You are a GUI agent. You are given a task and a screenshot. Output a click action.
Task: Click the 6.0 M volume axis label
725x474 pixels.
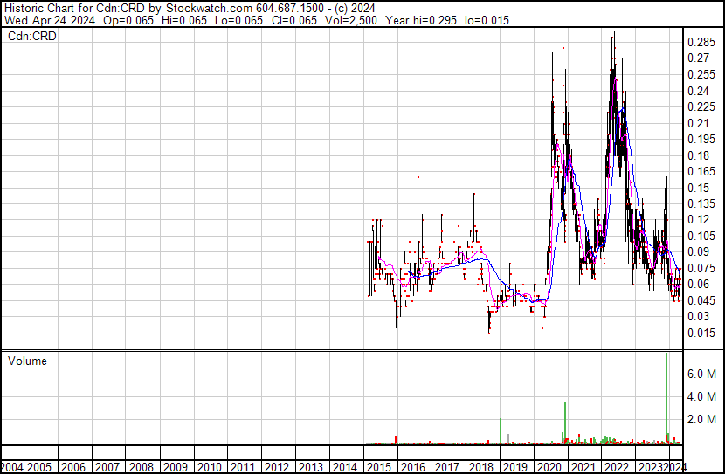point(702,374)
